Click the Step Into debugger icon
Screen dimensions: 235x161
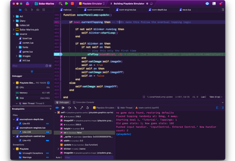(x=75, y=108)
